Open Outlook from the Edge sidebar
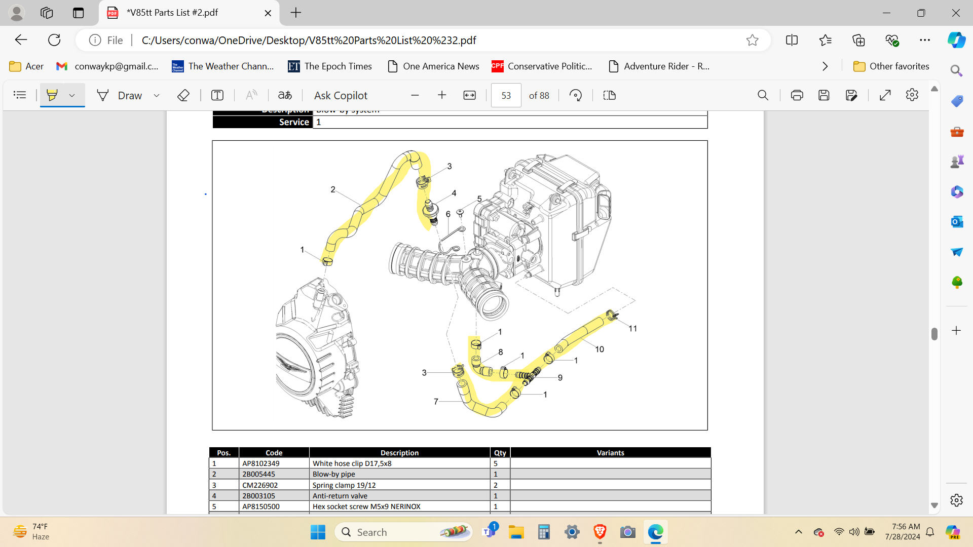The width and height of the screenshot is (973, 547). click(x=957, y=222)
